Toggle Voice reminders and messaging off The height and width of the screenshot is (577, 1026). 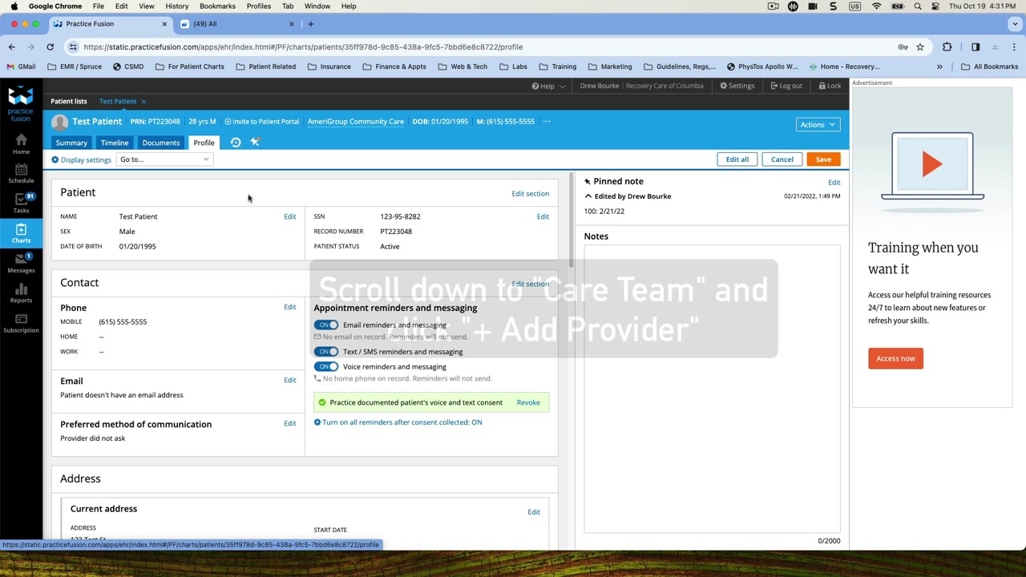tap(327, 366)
